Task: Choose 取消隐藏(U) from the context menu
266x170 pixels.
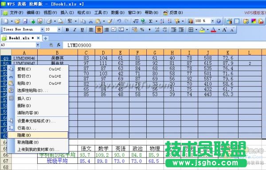Action: (38, 142)
